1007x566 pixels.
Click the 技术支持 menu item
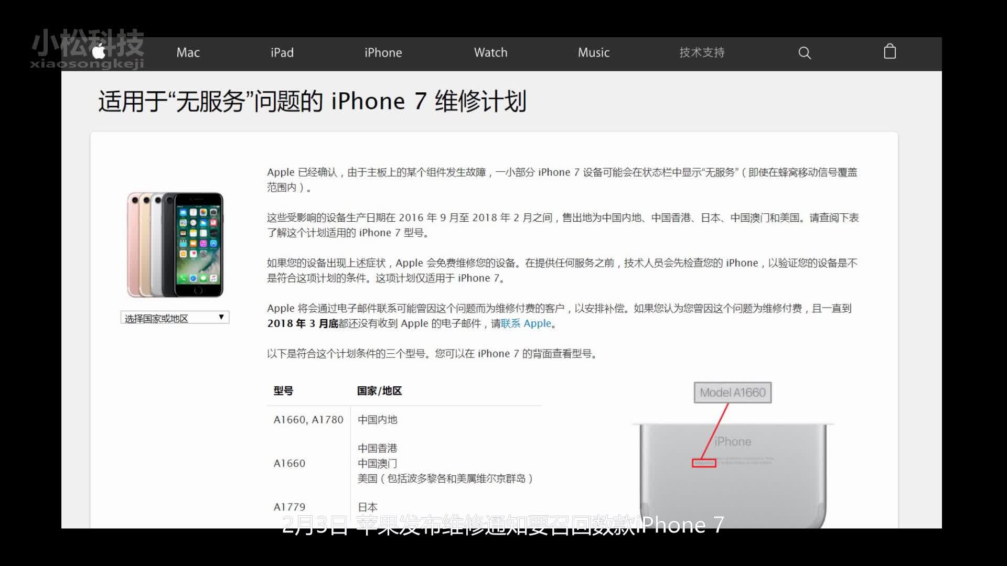pos(702,52)
